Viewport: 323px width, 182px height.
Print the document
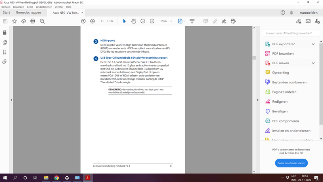tap(33, 21)
